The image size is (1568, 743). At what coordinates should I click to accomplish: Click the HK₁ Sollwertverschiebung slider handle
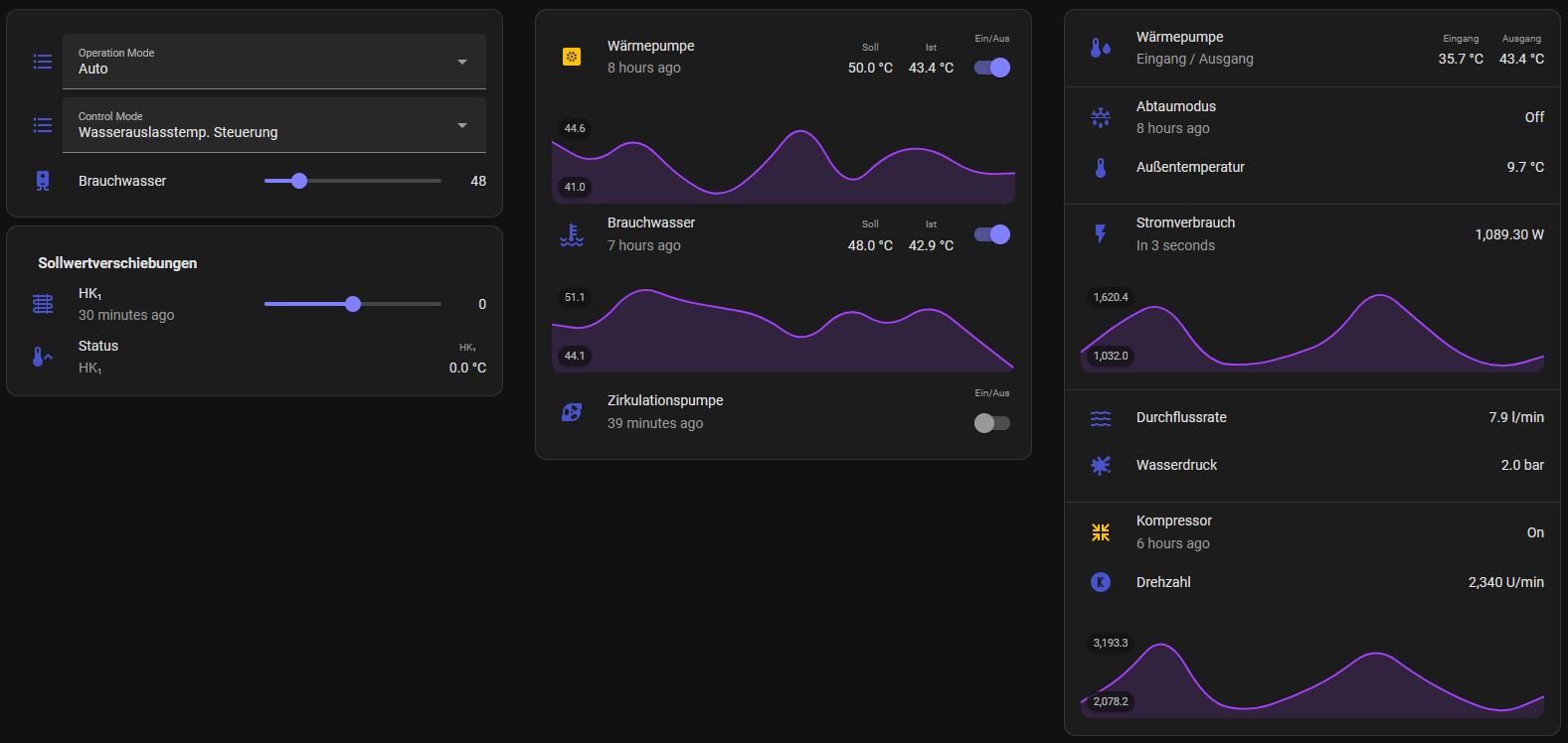[353, 304]
